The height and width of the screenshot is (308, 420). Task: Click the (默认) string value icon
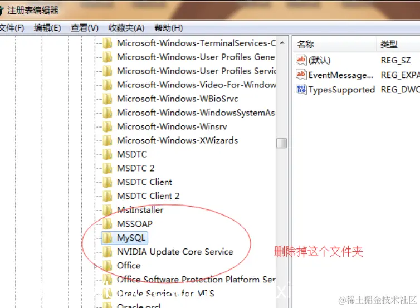[301, 60]
